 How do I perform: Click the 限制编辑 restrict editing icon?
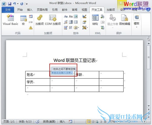pyautogui.click(x=124, y=20)
